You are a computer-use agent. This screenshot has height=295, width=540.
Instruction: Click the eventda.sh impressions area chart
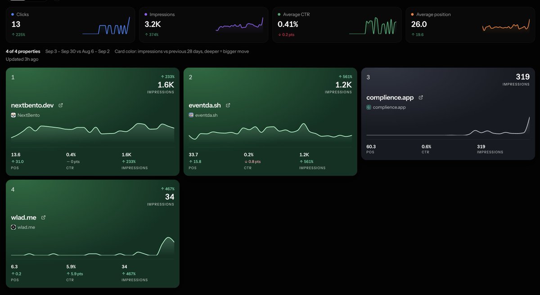pyautogui.click(x=270, y=133)
